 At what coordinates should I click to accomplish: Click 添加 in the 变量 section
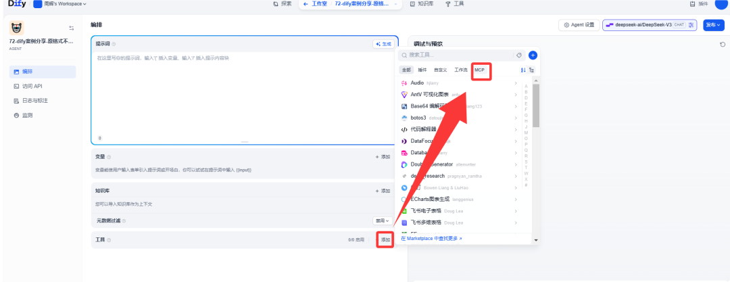pos(383,157)
